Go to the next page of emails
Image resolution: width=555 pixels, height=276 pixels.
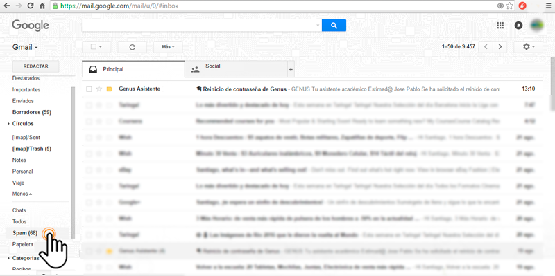pos(499,47)
